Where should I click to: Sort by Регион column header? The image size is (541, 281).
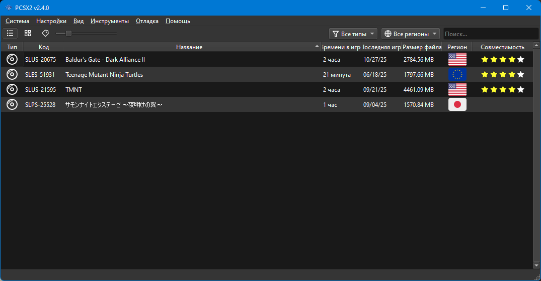point(457,47)
